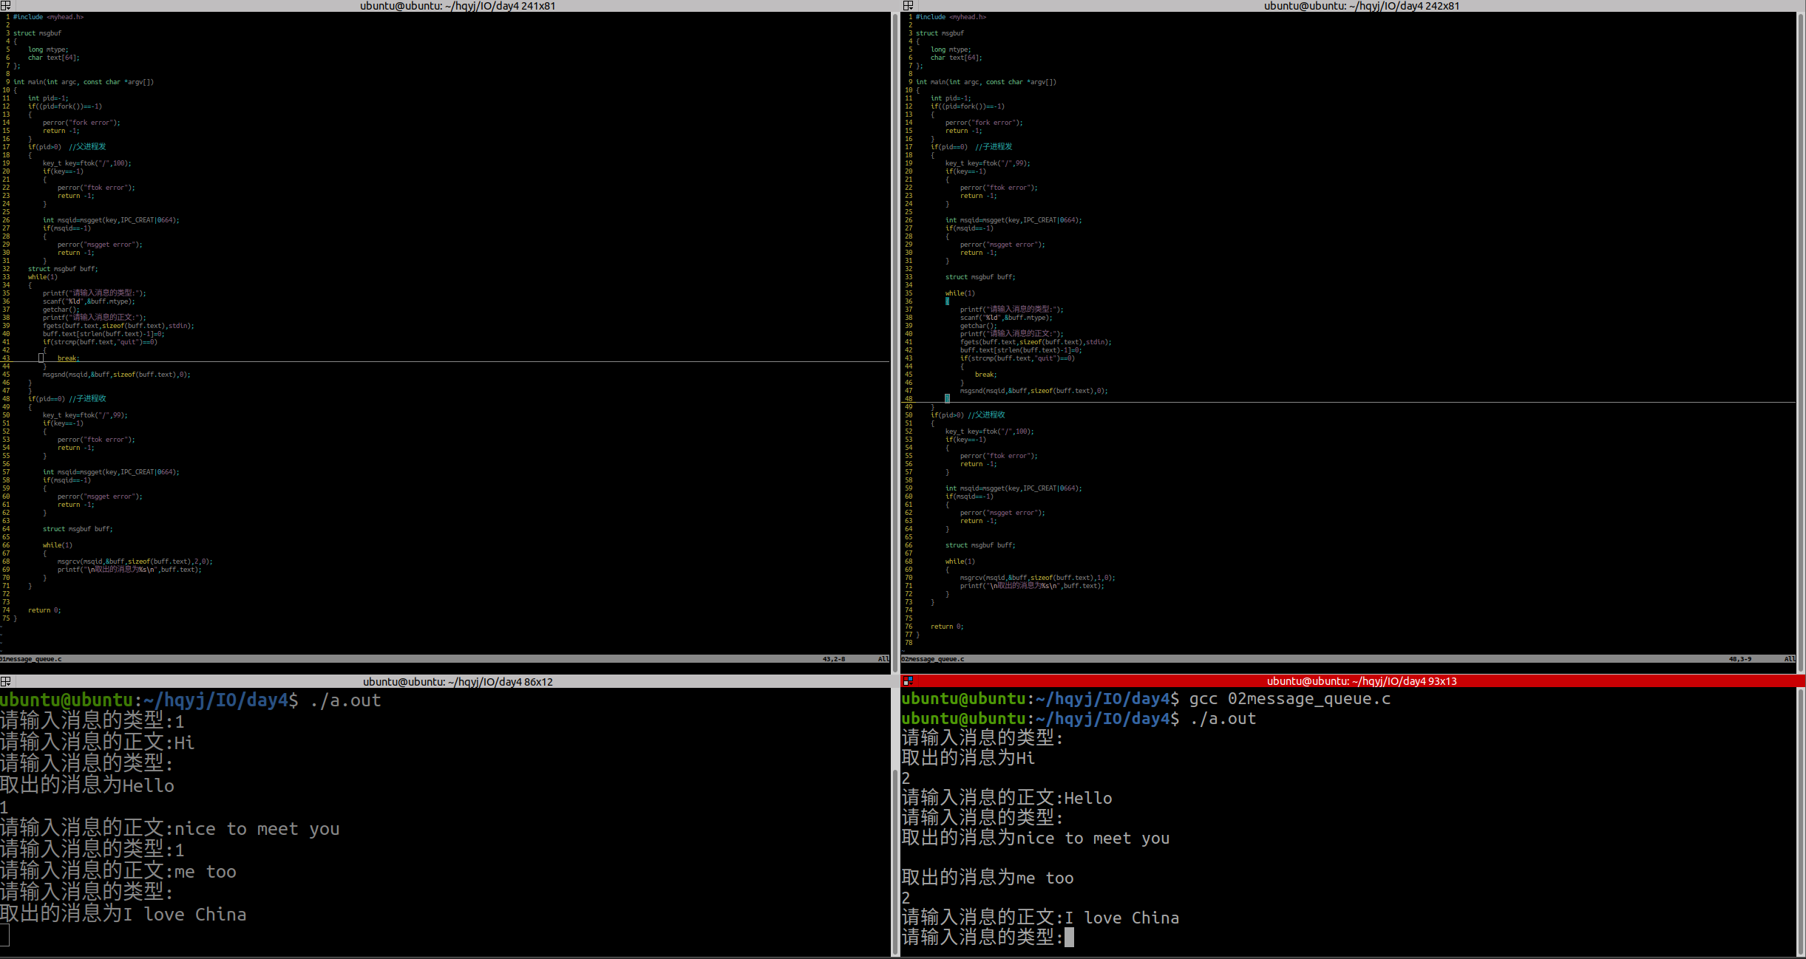Screen dimensions: 1806x959
Task: Click './a.out' command in bottom-left terminal
Action: coord(346,700)
